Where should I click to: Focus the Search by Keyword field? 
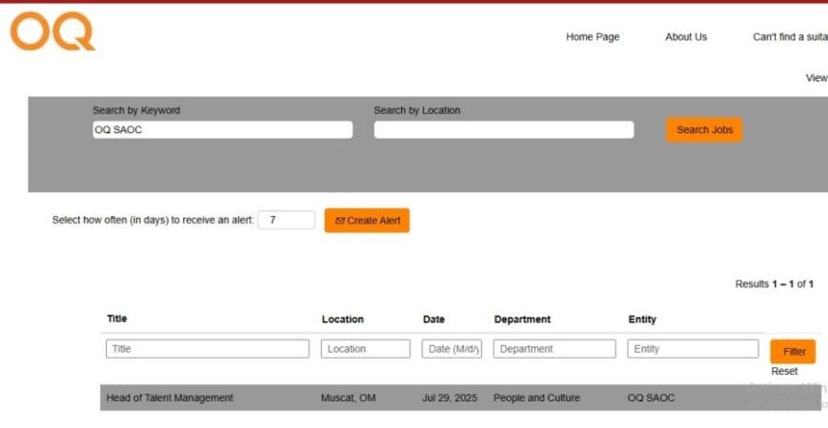[x=222, y=129]
